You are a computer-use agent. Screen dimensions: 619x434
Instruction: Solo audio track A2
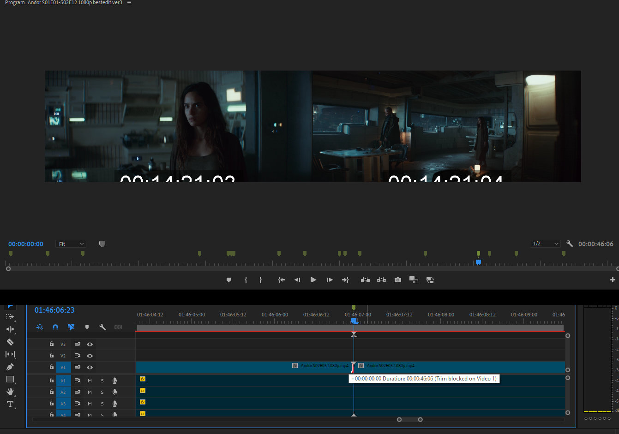point(102,392)
